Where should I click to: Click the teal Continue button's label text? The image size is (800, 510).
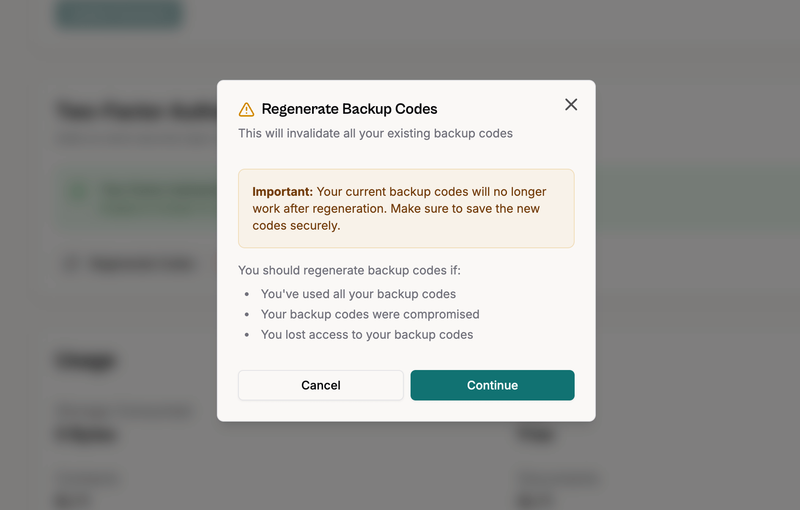pos(492,385)
